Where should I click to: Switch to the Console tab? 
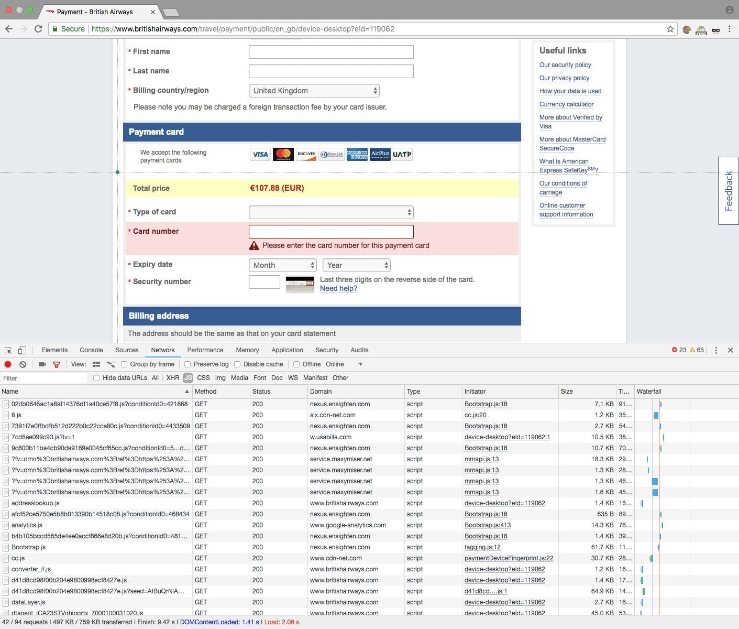click(91, 350)
